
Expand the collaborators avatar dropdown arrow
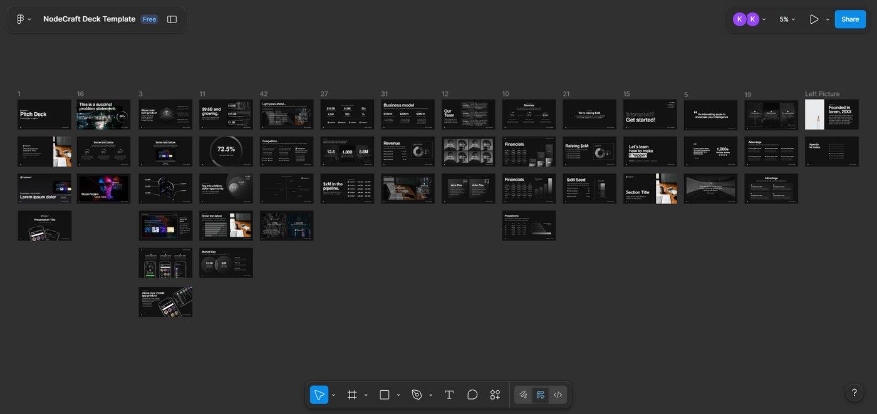(764, 19)
